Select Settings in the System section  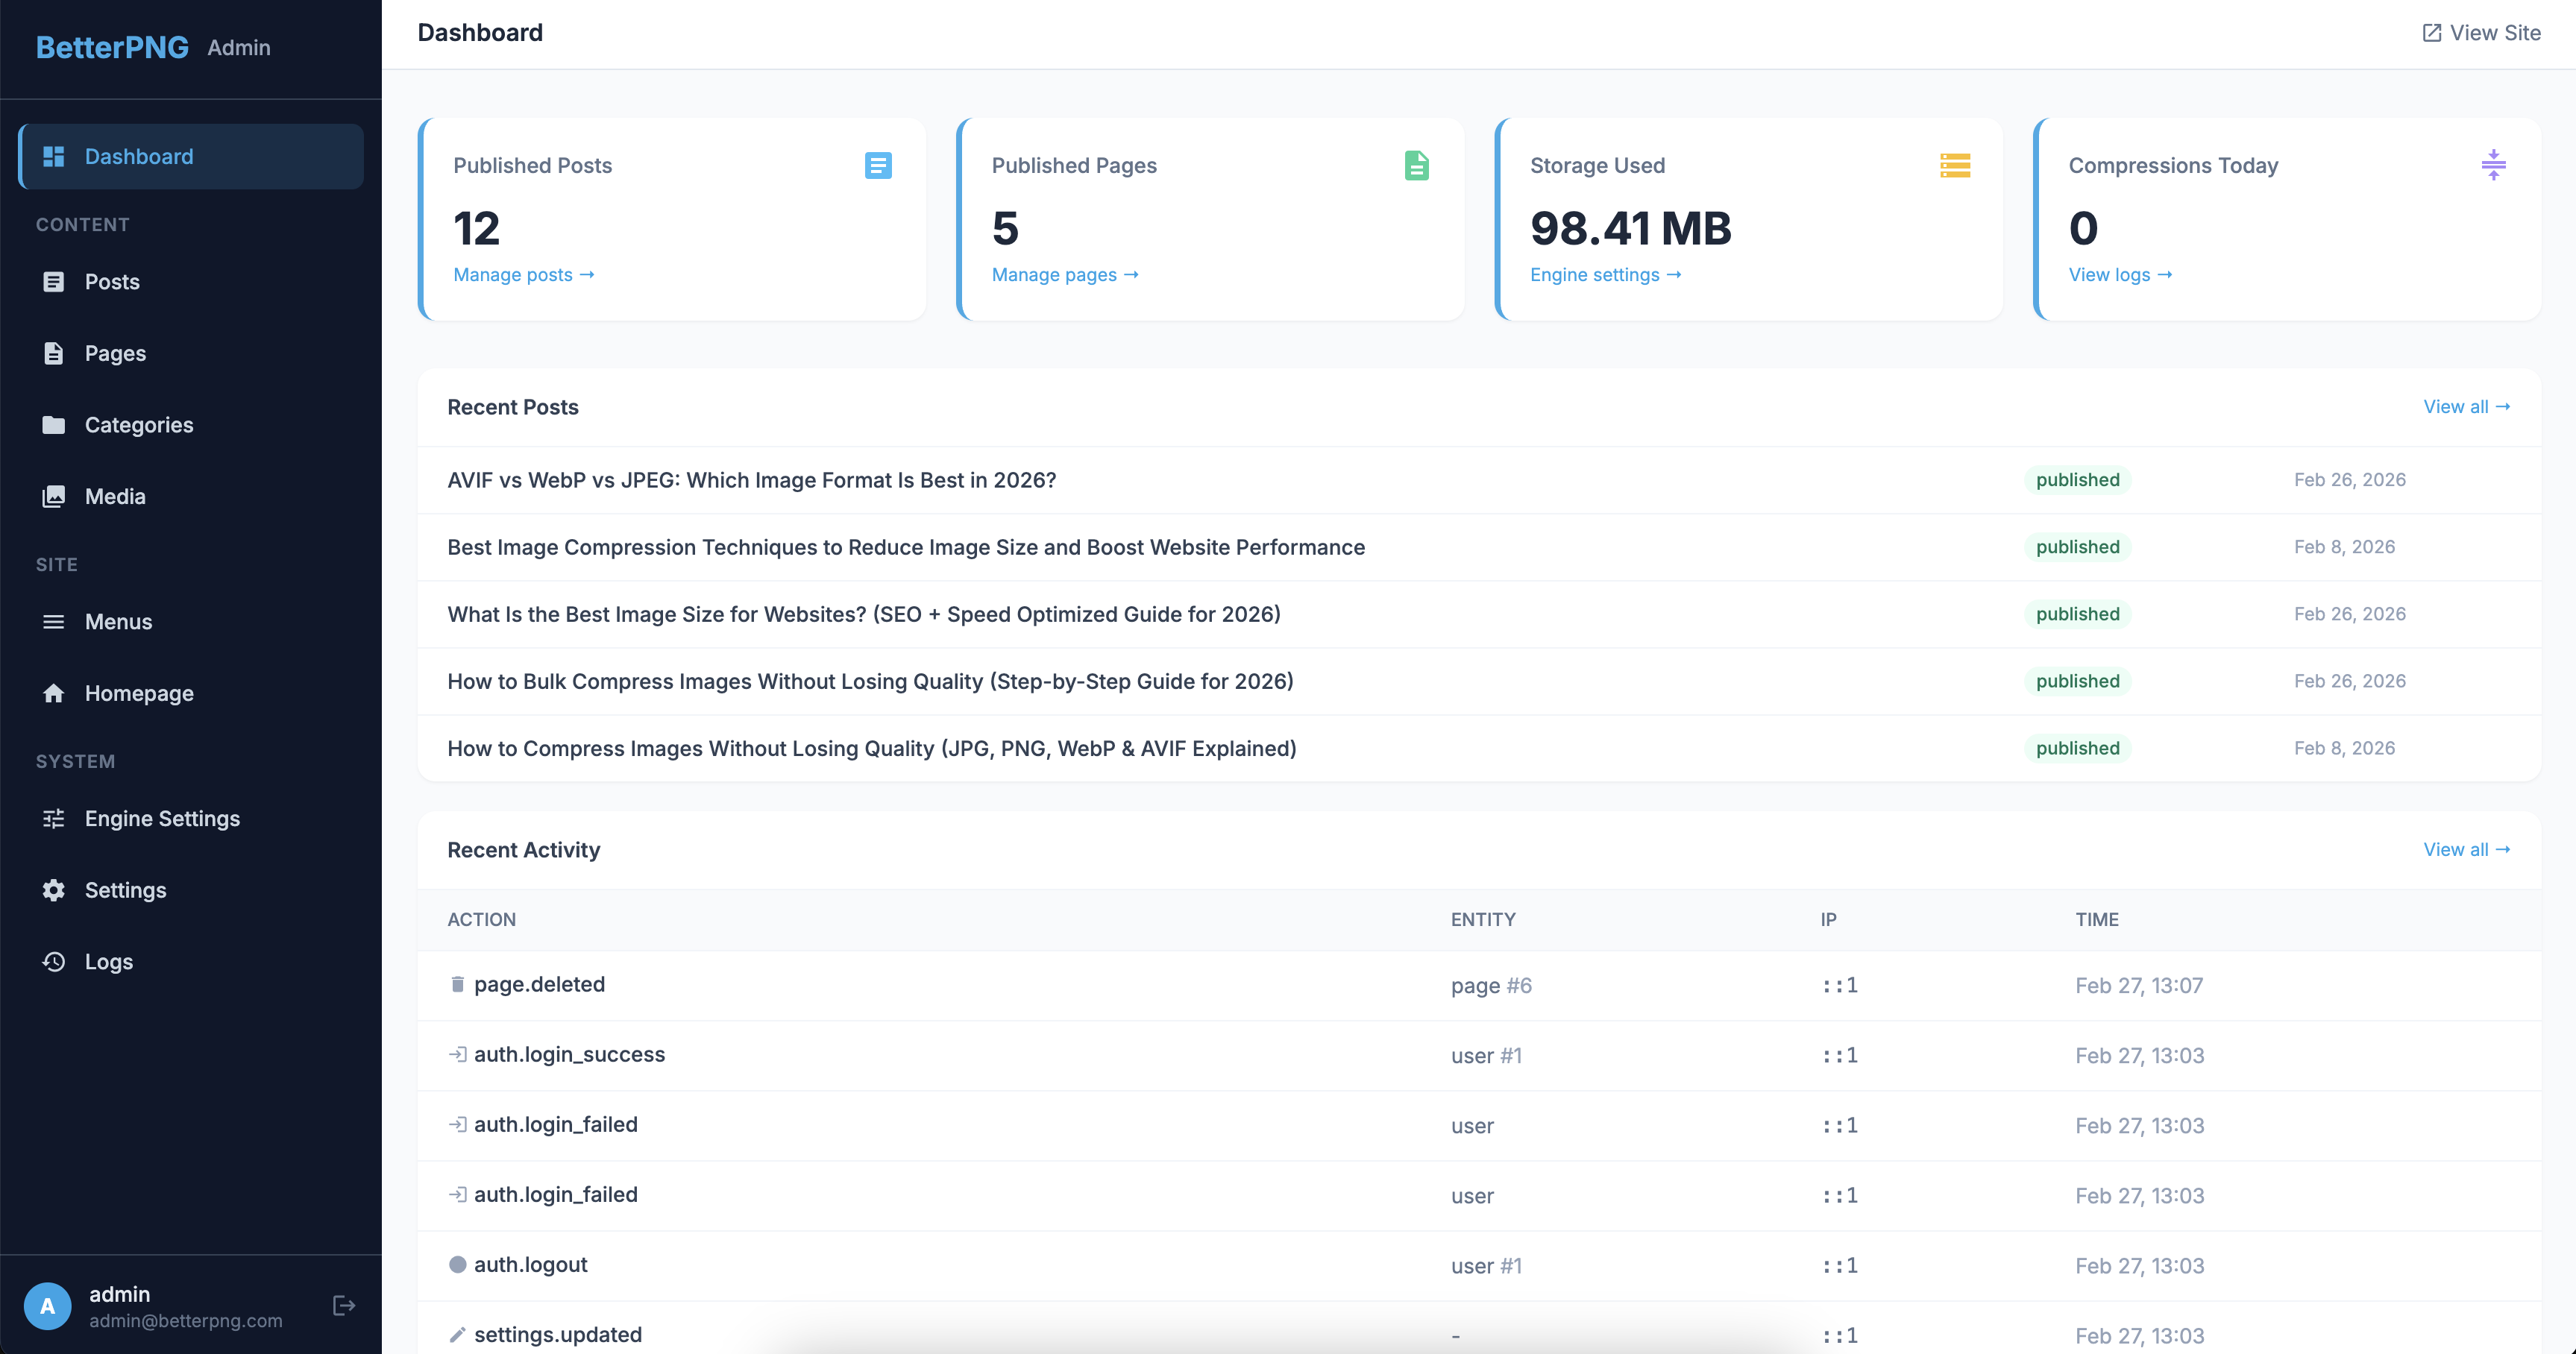pos(125,890)
